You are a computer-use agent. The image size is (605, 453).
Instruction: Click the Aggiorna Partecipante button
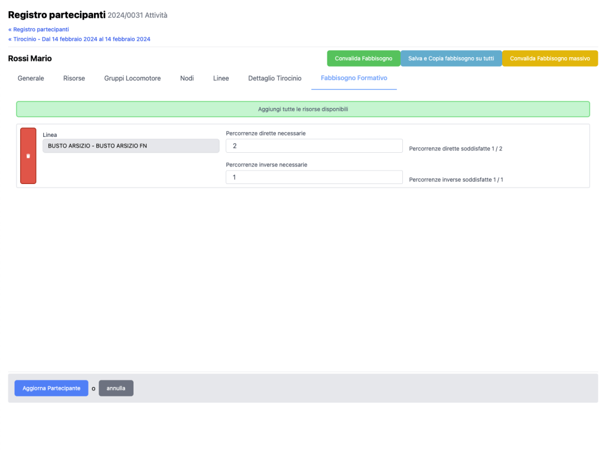51,388
